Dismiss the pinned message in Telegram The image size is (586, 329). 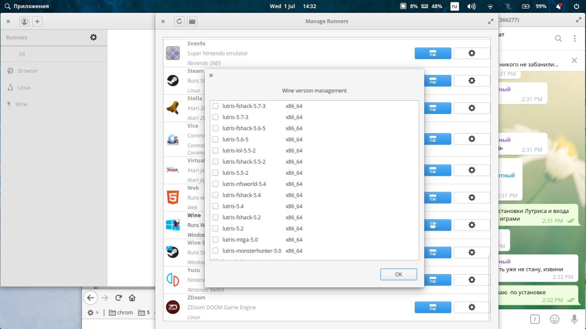(575, 60)
